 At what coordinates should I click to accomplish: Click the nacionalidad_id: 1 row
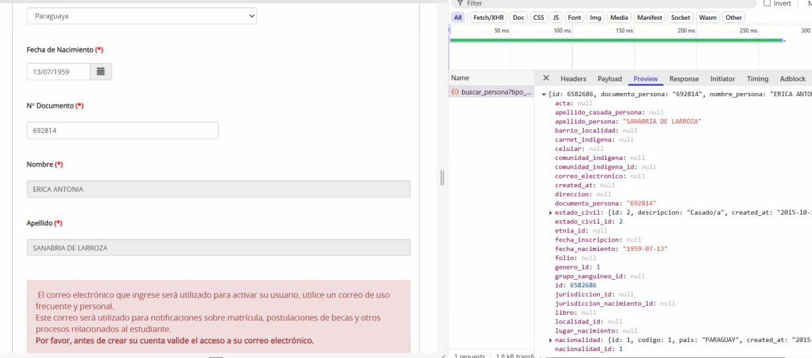tap(588, 349)
